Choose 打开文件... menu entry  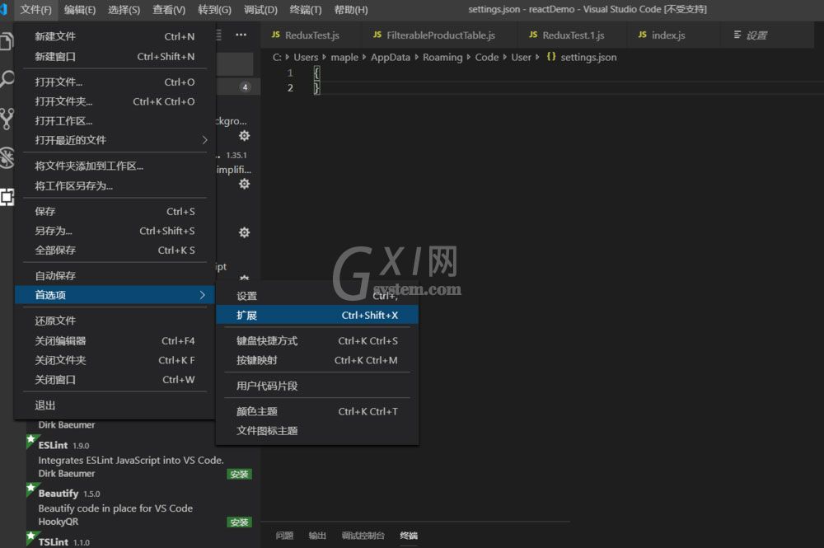115,82
